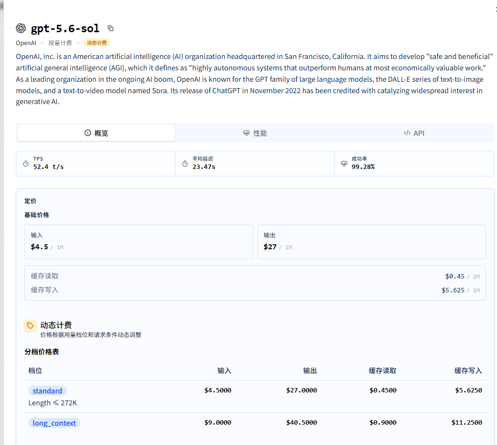Screen dimensions: 497x445
Task: Select the long_context tier badge
Action: (x=54, y=423)
